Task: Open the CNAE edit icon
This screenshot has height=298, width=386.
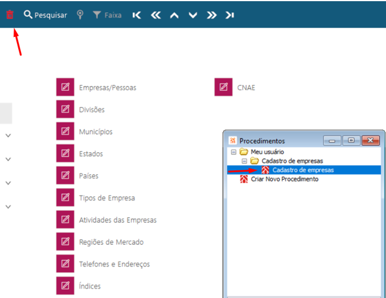Action: 223,87
